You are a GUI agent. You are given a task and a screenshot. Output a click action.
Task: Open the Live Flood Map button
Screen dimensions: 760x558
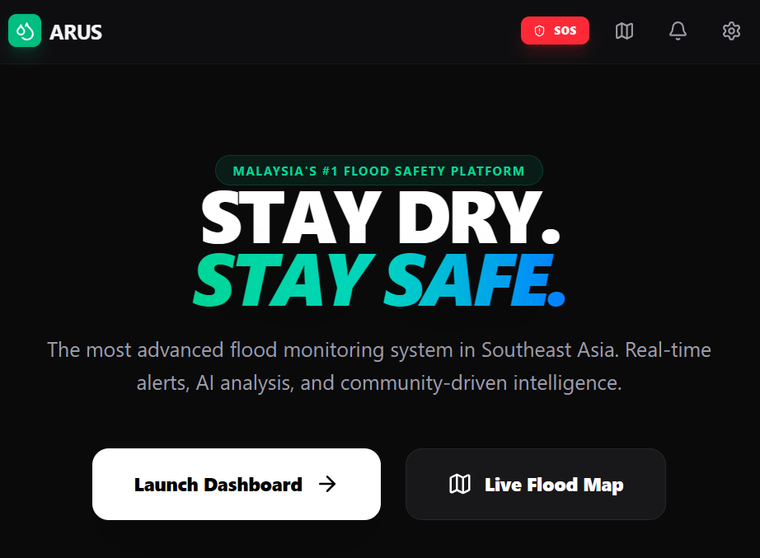coord(536,484)
